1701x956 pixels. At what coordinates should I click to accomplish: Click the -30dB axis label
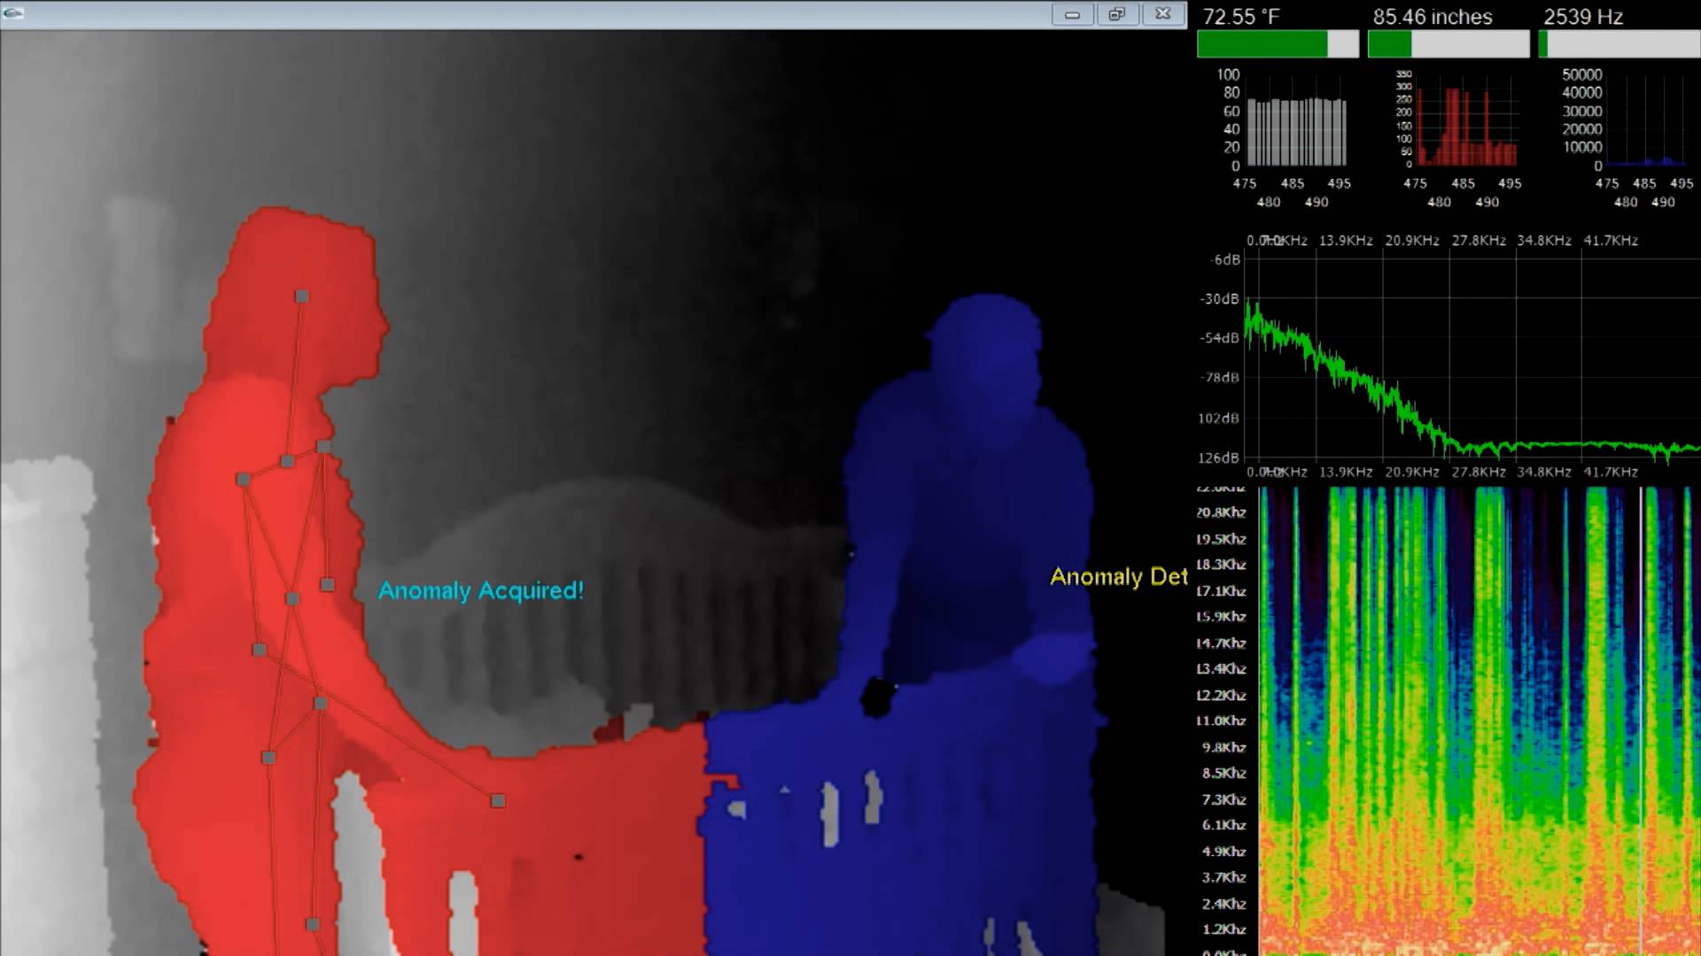coord(1220,299)
